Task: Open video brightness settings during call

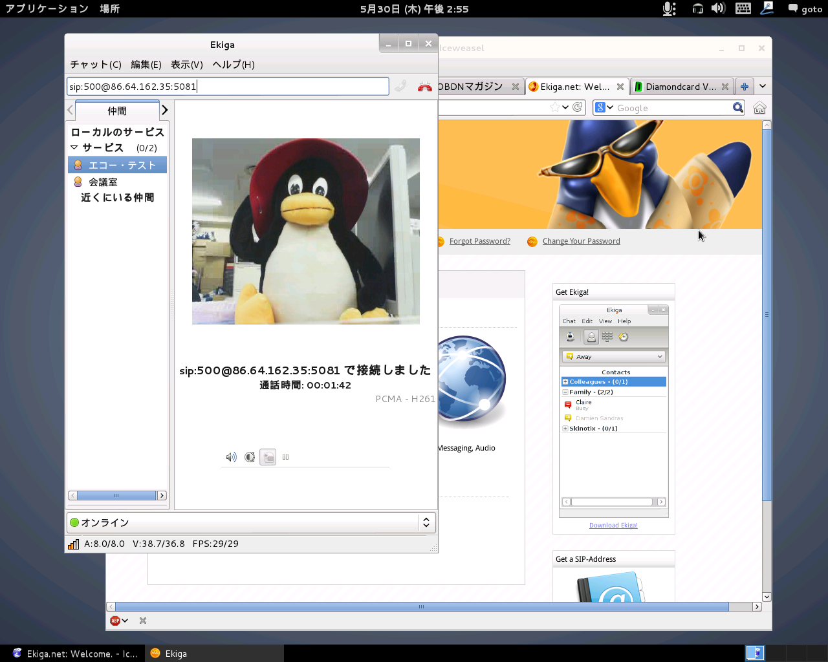Action: pos(250,457)
